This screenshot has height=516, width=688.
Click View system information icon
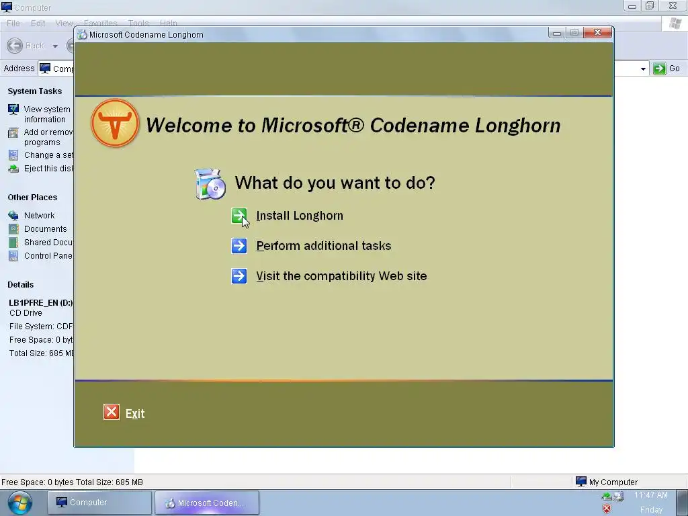click(13, 110)
